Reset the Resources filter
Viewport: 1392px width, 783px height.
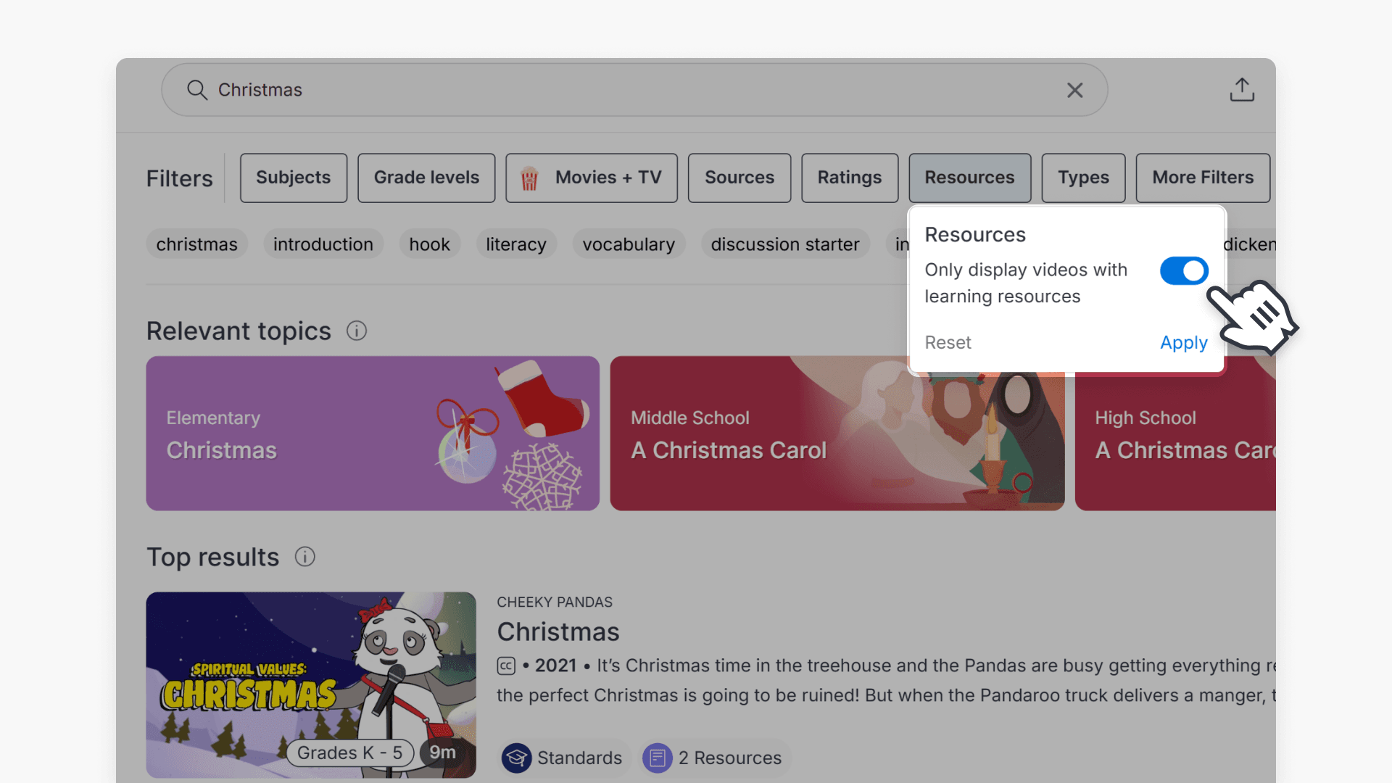coord(948,342)
